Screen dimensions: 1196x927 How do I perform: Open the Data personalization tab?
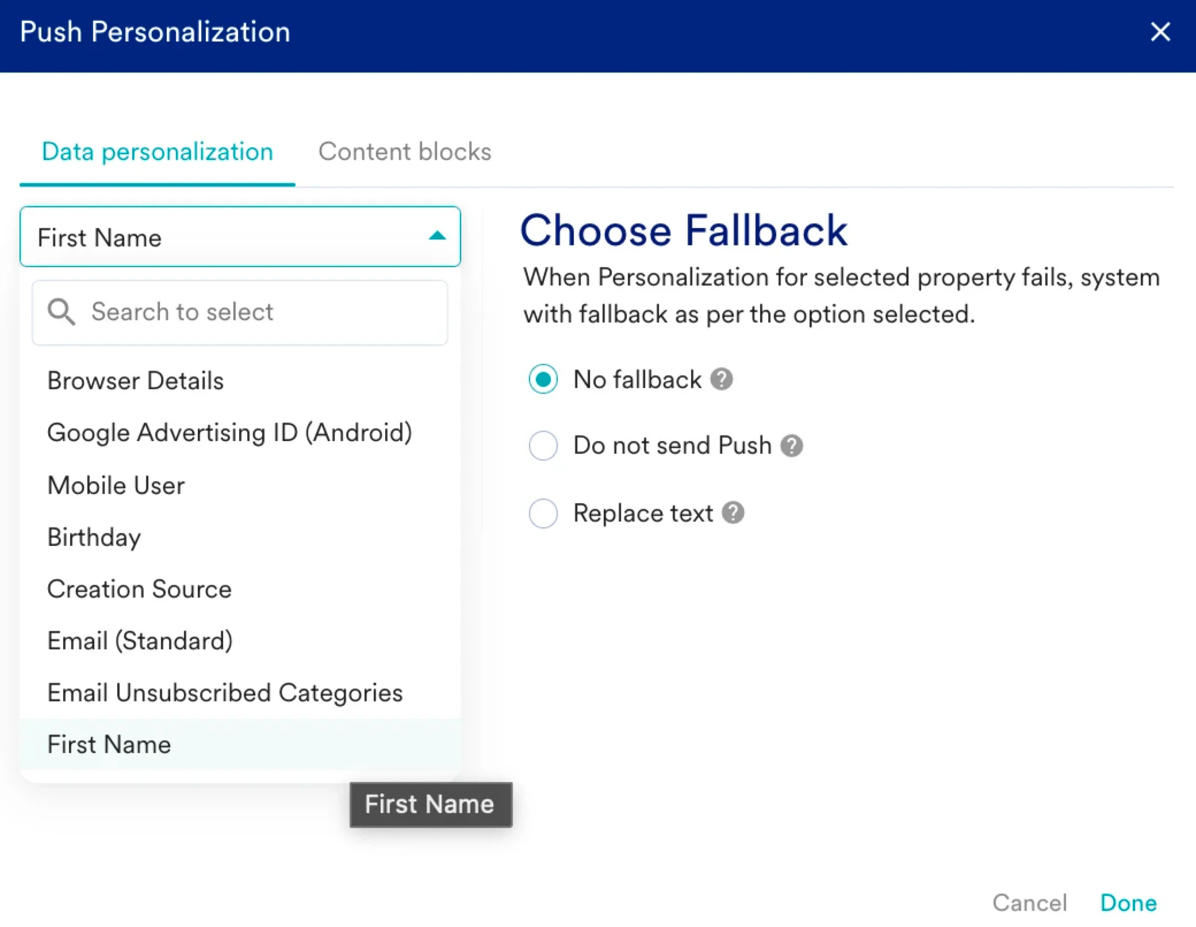click(x=158, y=152)
